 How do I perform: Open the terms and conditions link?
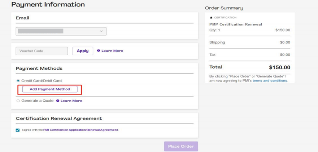point(270,81)
